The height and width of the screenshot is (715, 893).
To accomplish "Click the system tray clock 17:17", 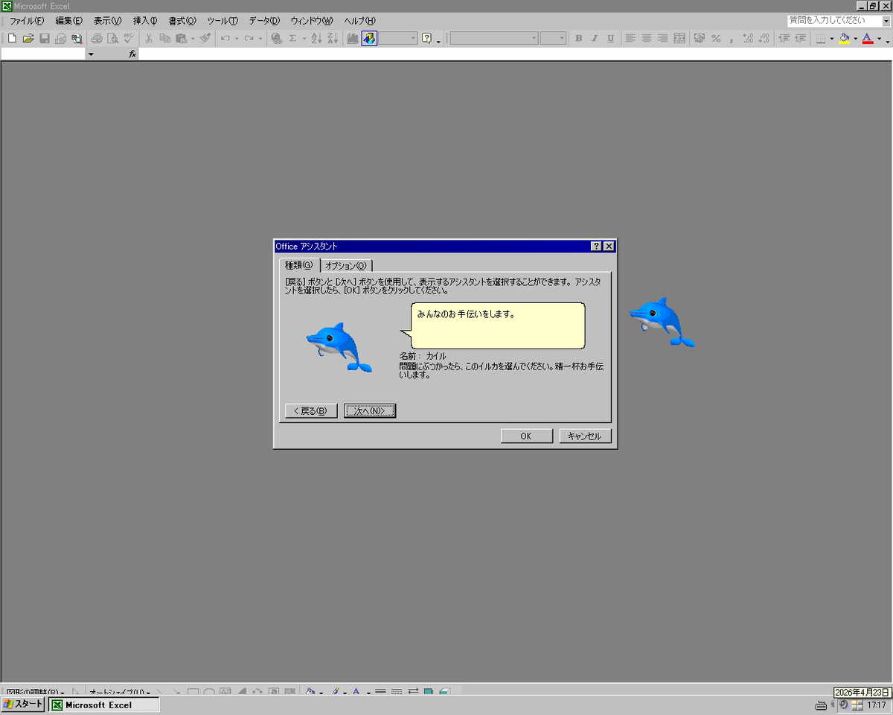I will [876, 705].
